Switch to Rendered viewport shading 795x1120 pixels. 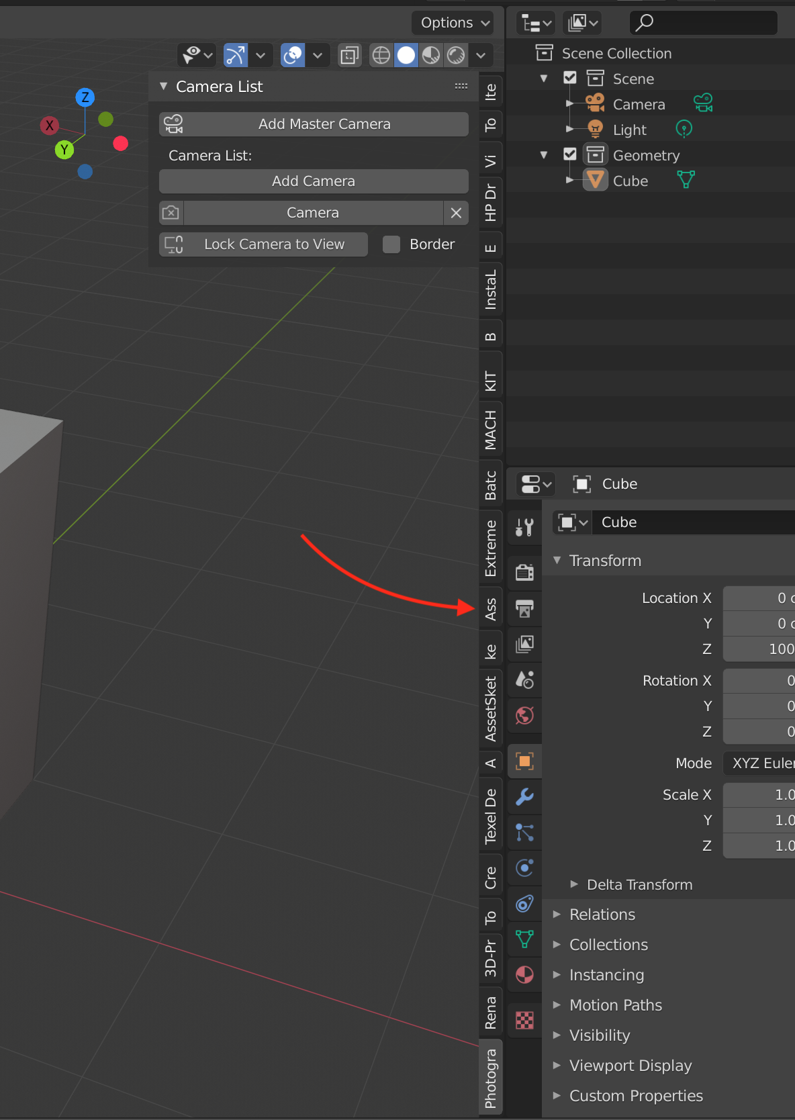click(456, 55)
